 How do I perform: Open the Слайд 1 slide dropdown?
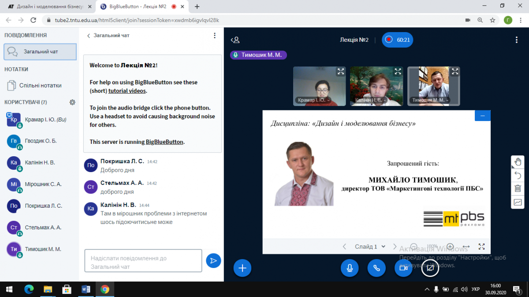[x=370, y=246]
